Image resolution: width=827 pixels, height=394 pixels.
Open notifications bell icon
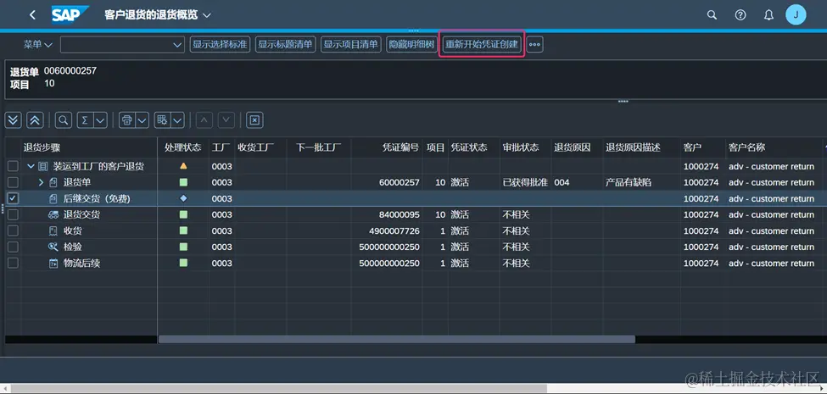coord(769,14)
